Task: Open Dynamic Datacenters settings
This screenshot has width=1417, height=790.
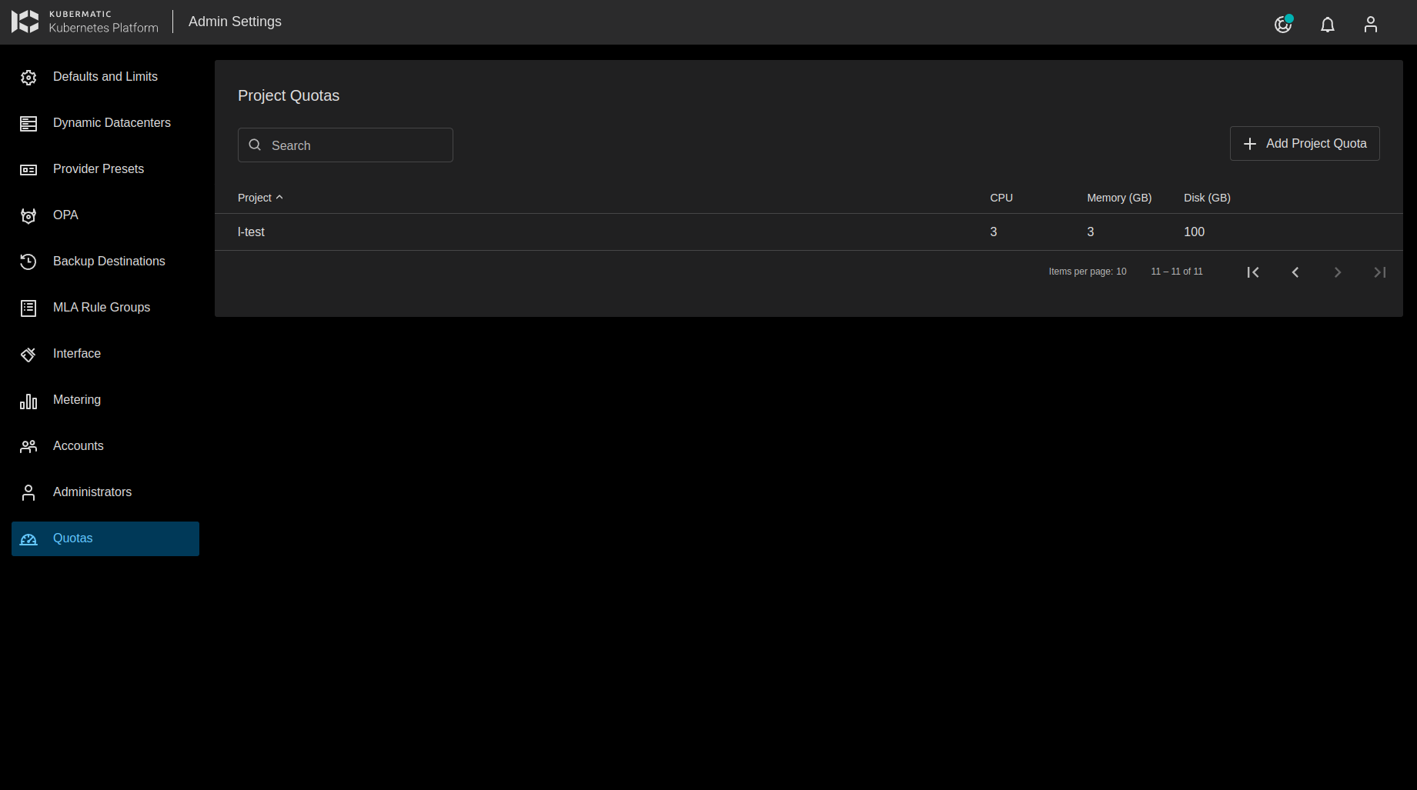Action: pos(112,123)
